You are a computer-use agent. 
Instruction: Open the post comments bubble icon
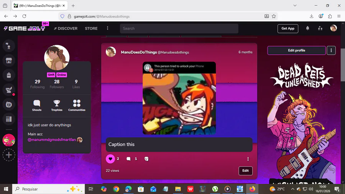pyautogui.click(x=128, y=159)
